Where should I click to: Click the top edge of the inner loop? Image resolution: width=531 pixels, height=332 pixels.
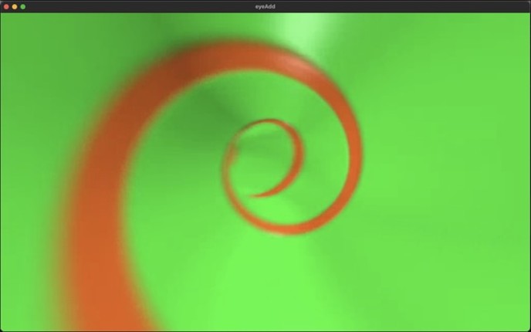pyautogui.click(x=266, y=122)
